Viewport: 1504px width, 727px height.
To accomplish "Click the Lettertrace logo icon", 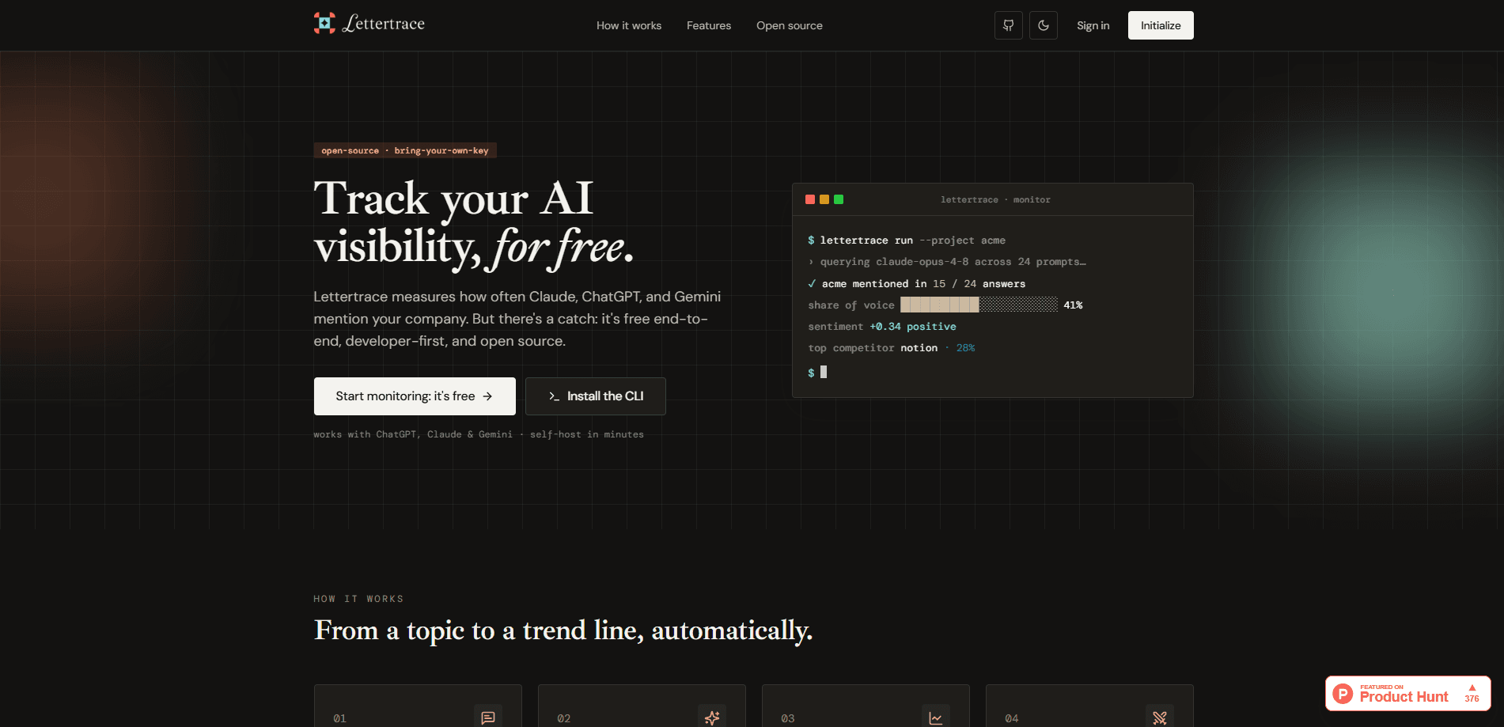I will coord(324,23).
